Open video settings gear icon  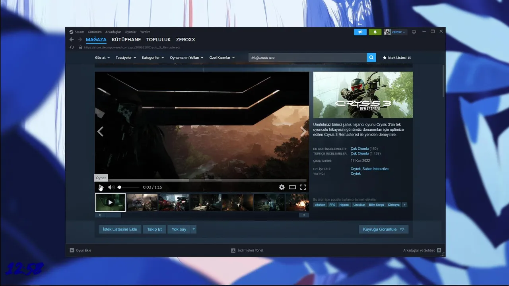click(282, 187)
